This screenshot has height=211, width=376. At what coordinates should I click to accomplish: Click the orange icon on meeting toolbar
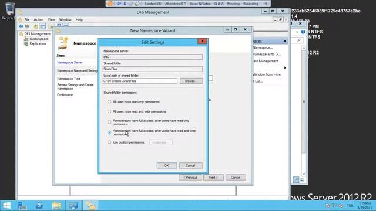(110, 4)
